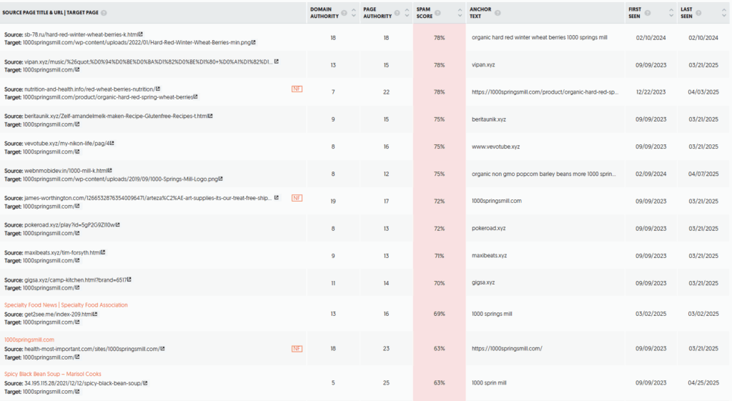Click help icon in Source Page Title header

(x=104, y=13)
